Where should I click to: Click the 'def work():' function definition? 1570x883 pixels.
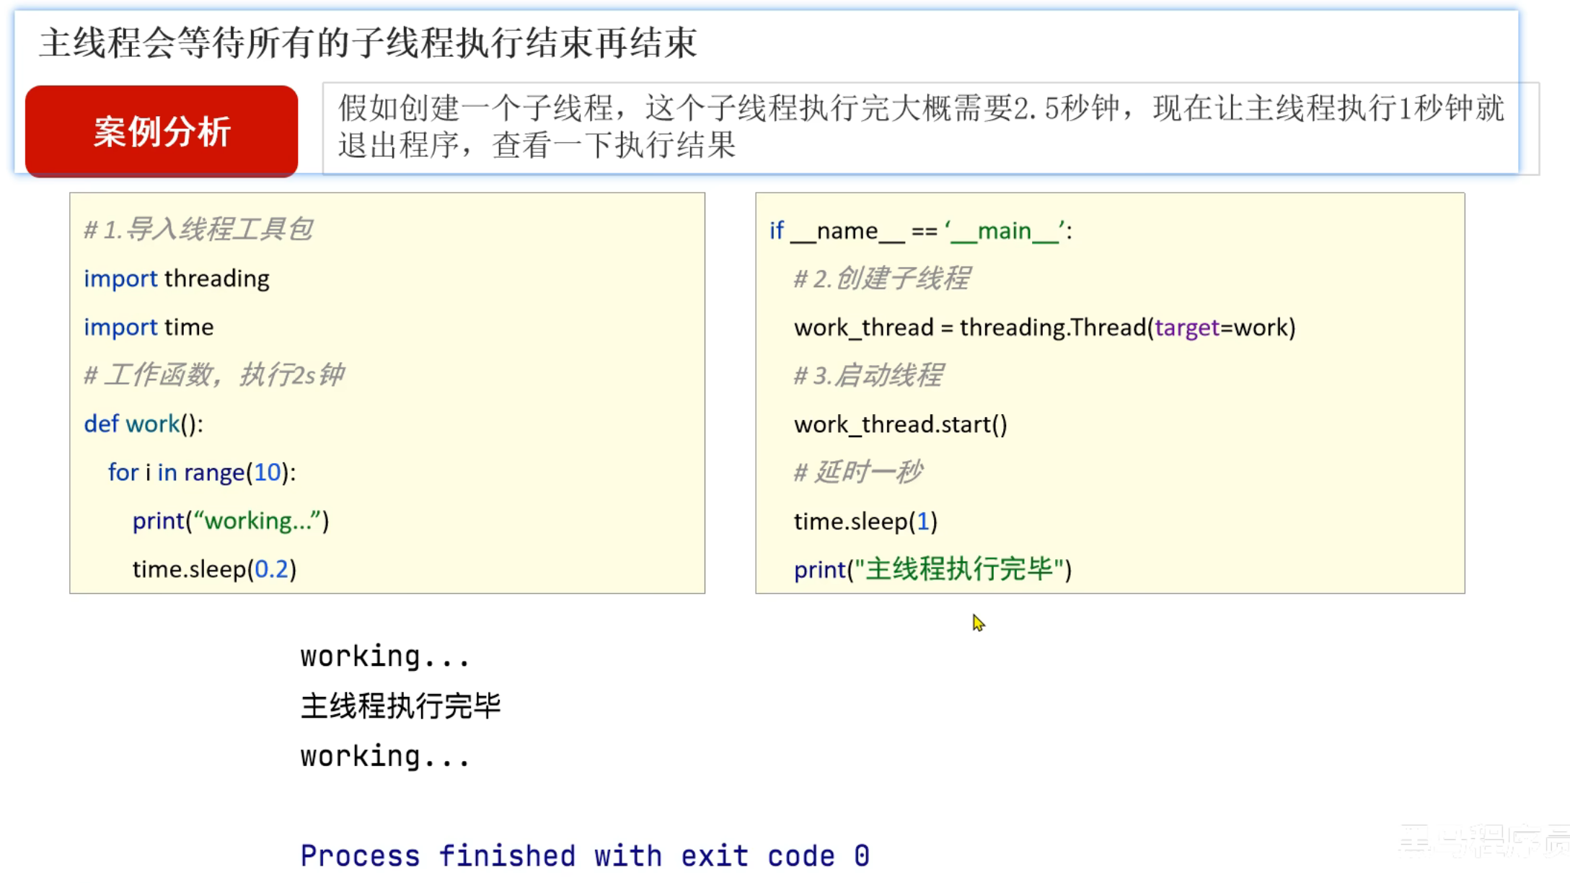[x=144, y=423]
